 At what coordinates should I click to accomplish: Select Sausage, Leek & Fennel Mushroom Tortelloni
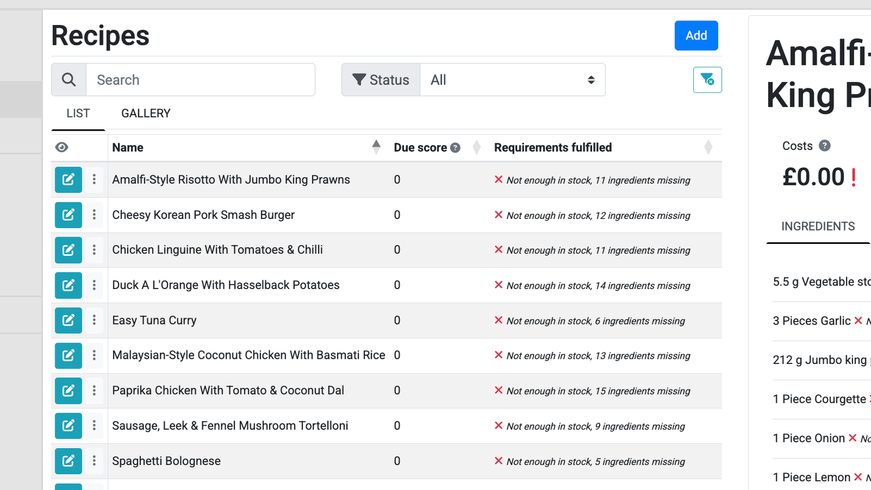click(230, 426)
